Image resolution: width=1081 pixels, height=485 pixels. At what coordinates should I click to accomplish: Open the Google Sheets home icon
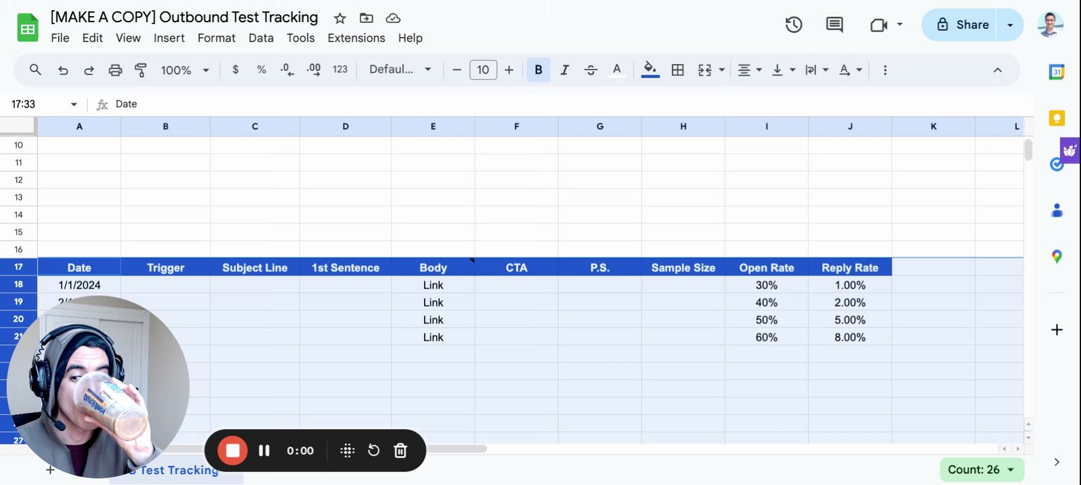pos(28,28)
